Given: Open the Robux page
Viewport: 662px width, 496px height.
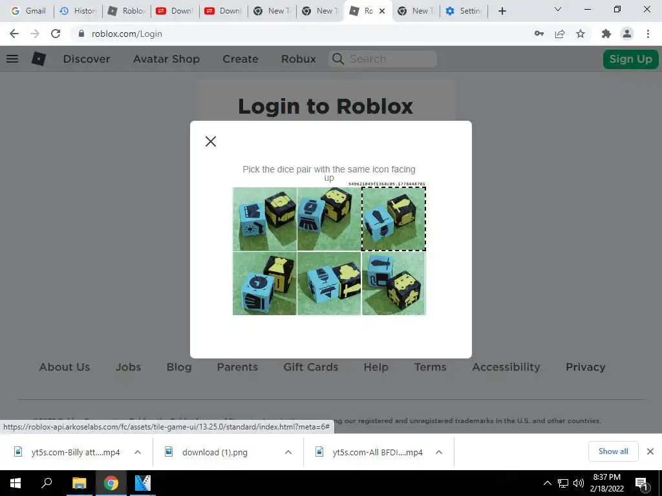Looking at the screenshot, I should [299, 59].
